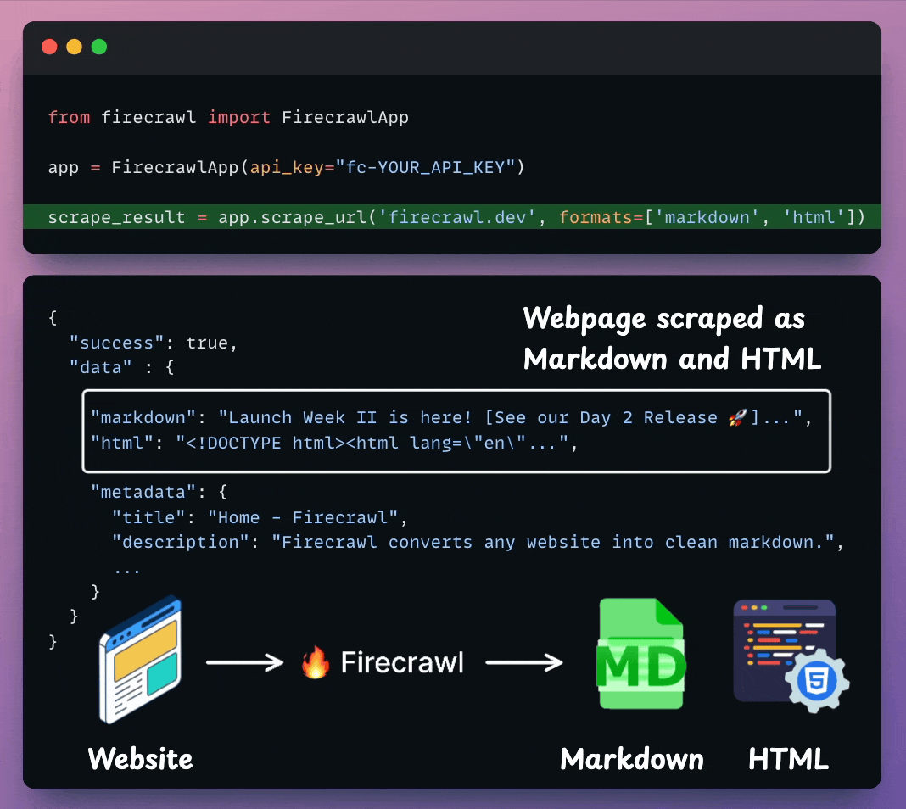Screen dimensions: 906x809
Task: Click the "title": "Home - Firecrawl" line
Action: (x=260, y=517)
